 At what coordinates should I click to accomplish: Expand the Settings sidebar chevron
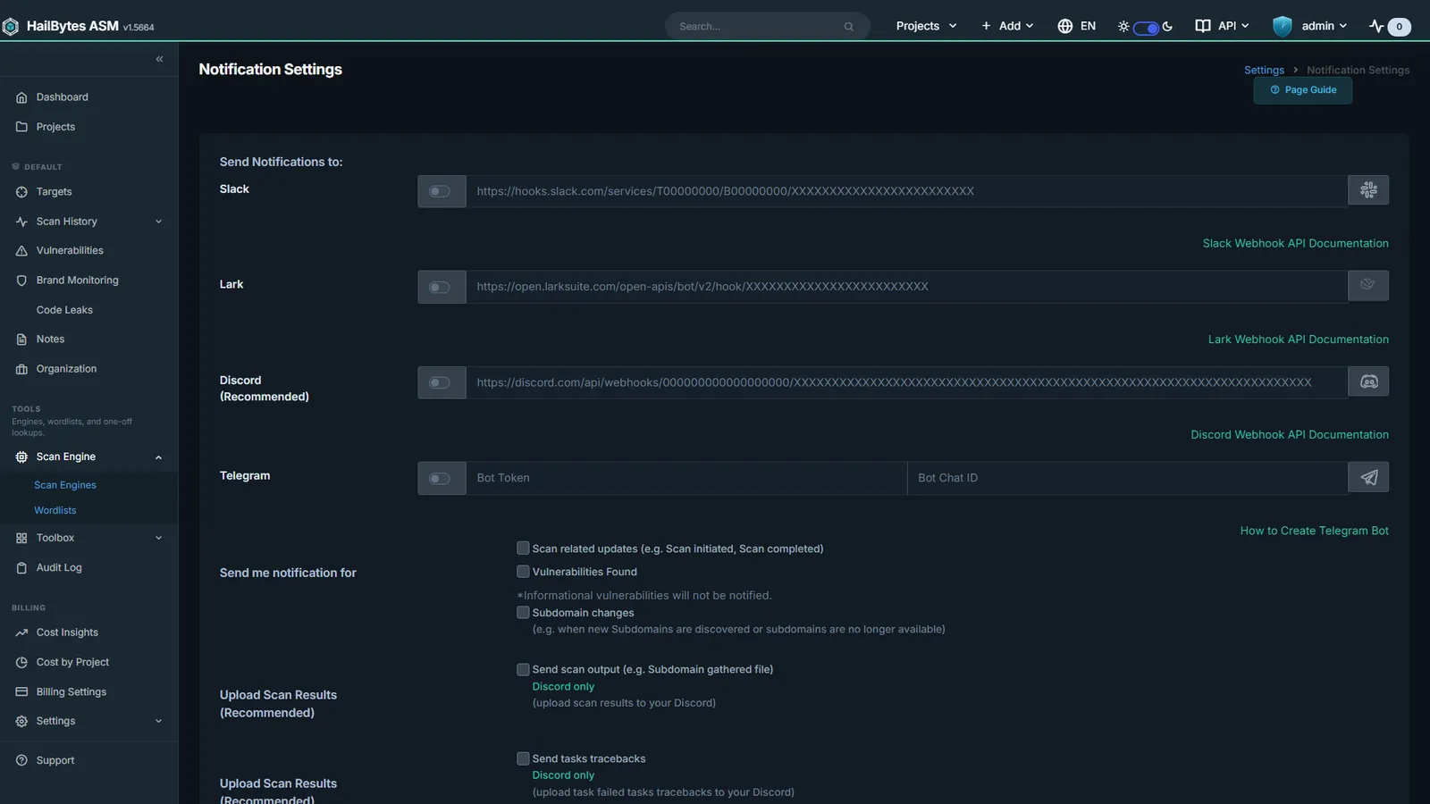coord(158,721)
